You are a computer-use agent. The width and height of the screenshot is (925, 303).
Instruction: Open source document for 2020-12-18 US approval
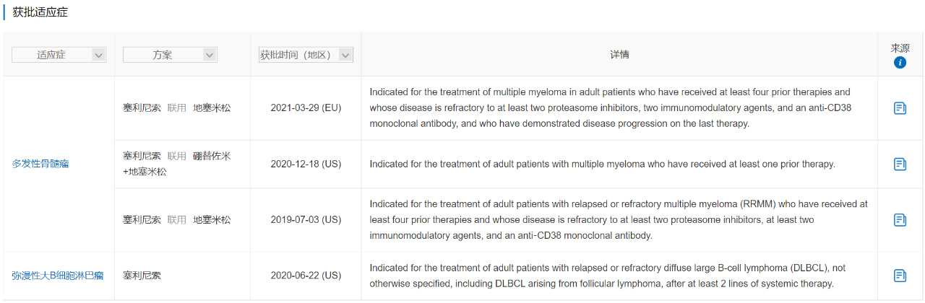(900, 164)
